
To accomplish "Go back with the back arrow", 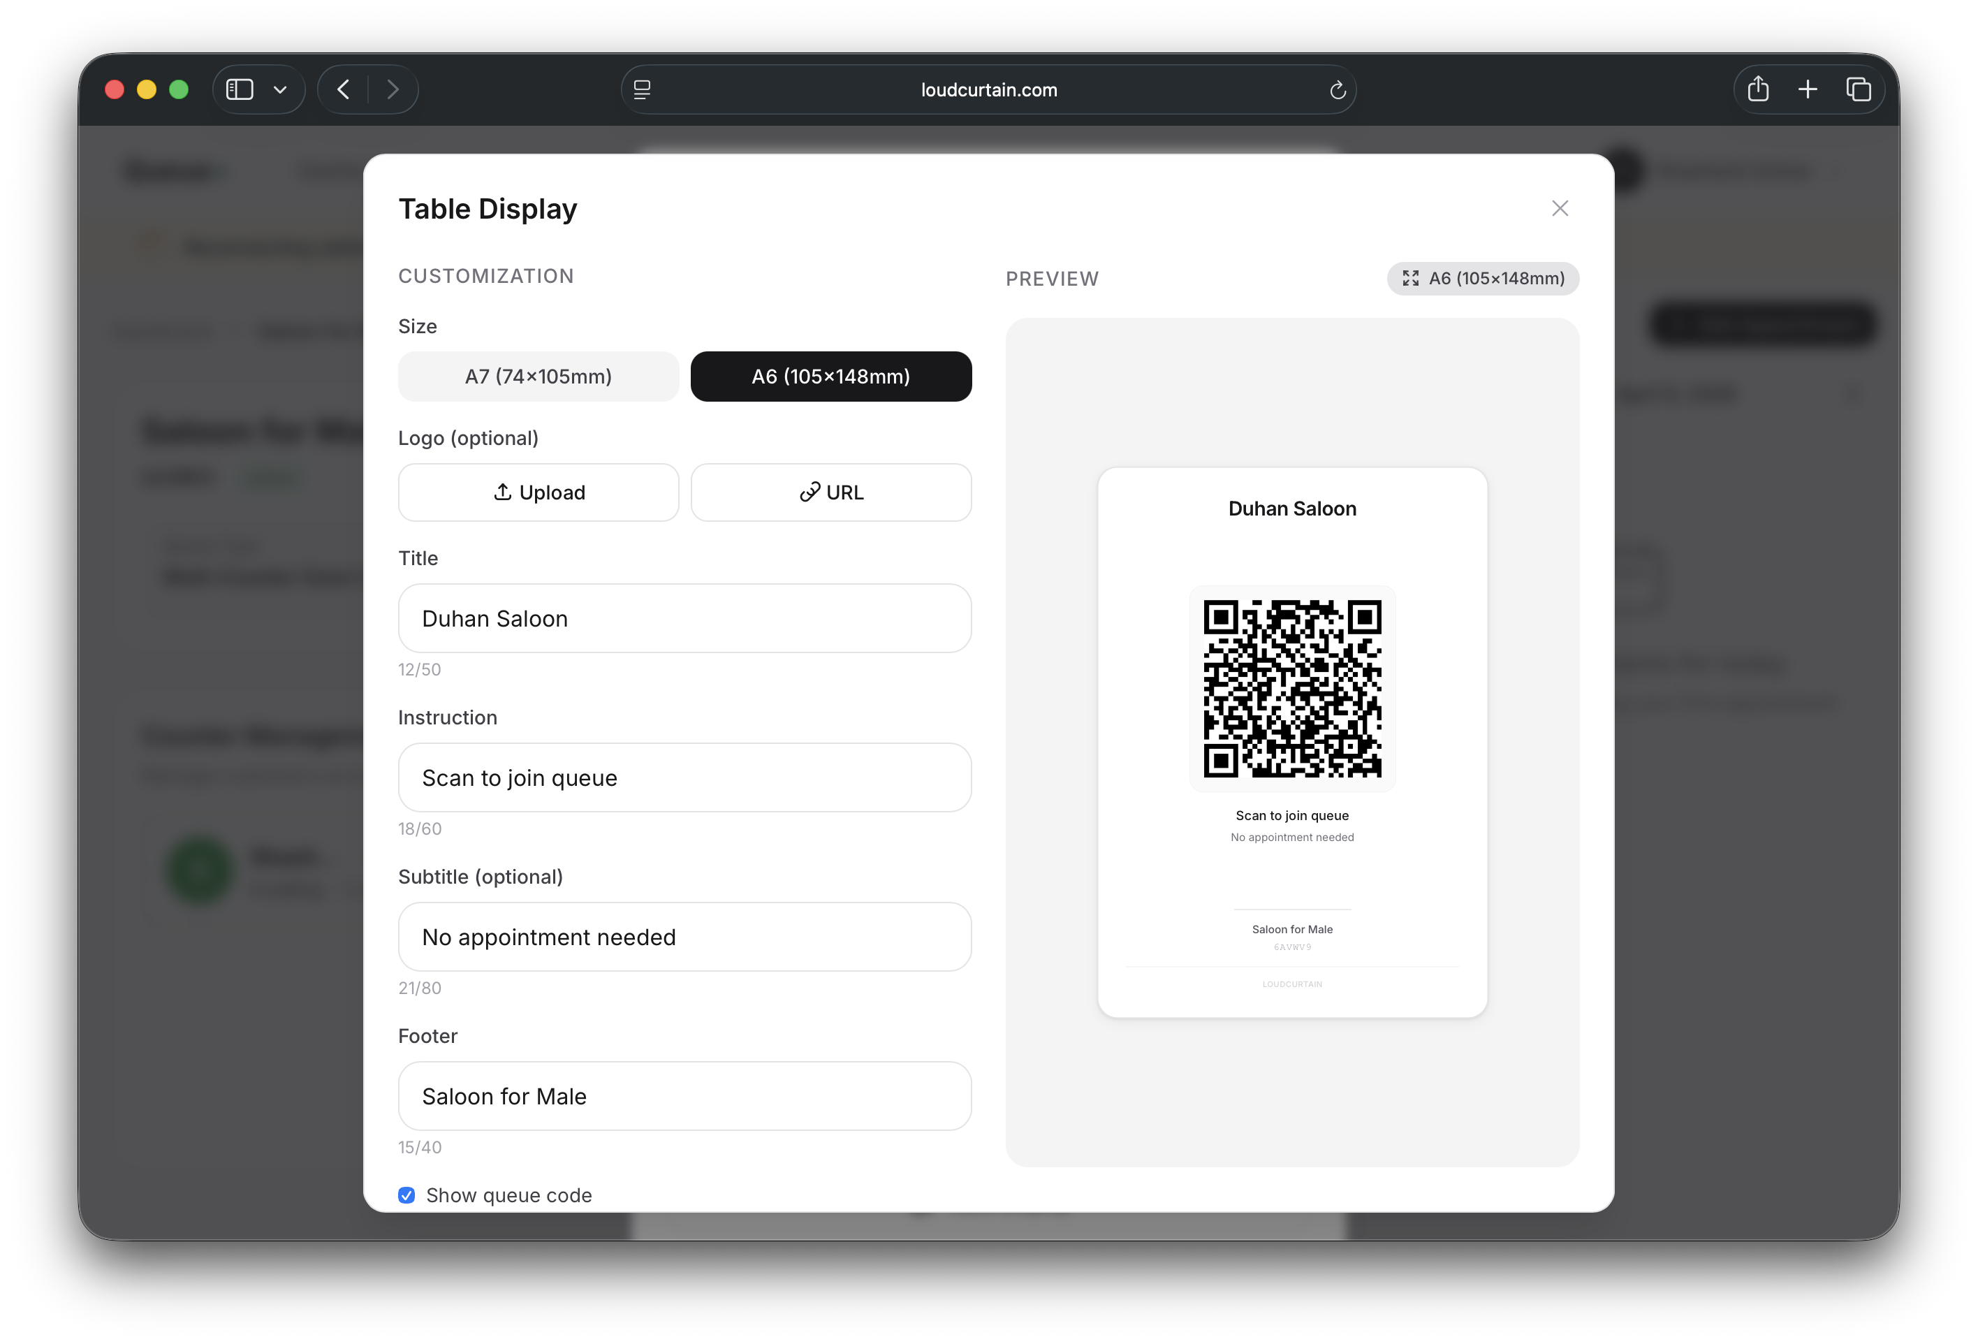I will pyautogui.click(x=344, y=89).
